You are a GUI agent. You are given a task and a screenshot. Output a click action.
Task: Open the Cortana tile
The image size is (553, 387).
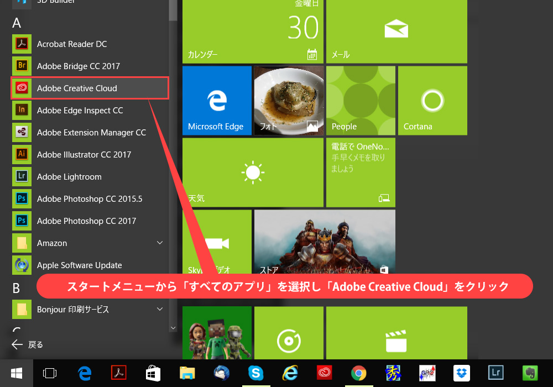click(433, 101)
